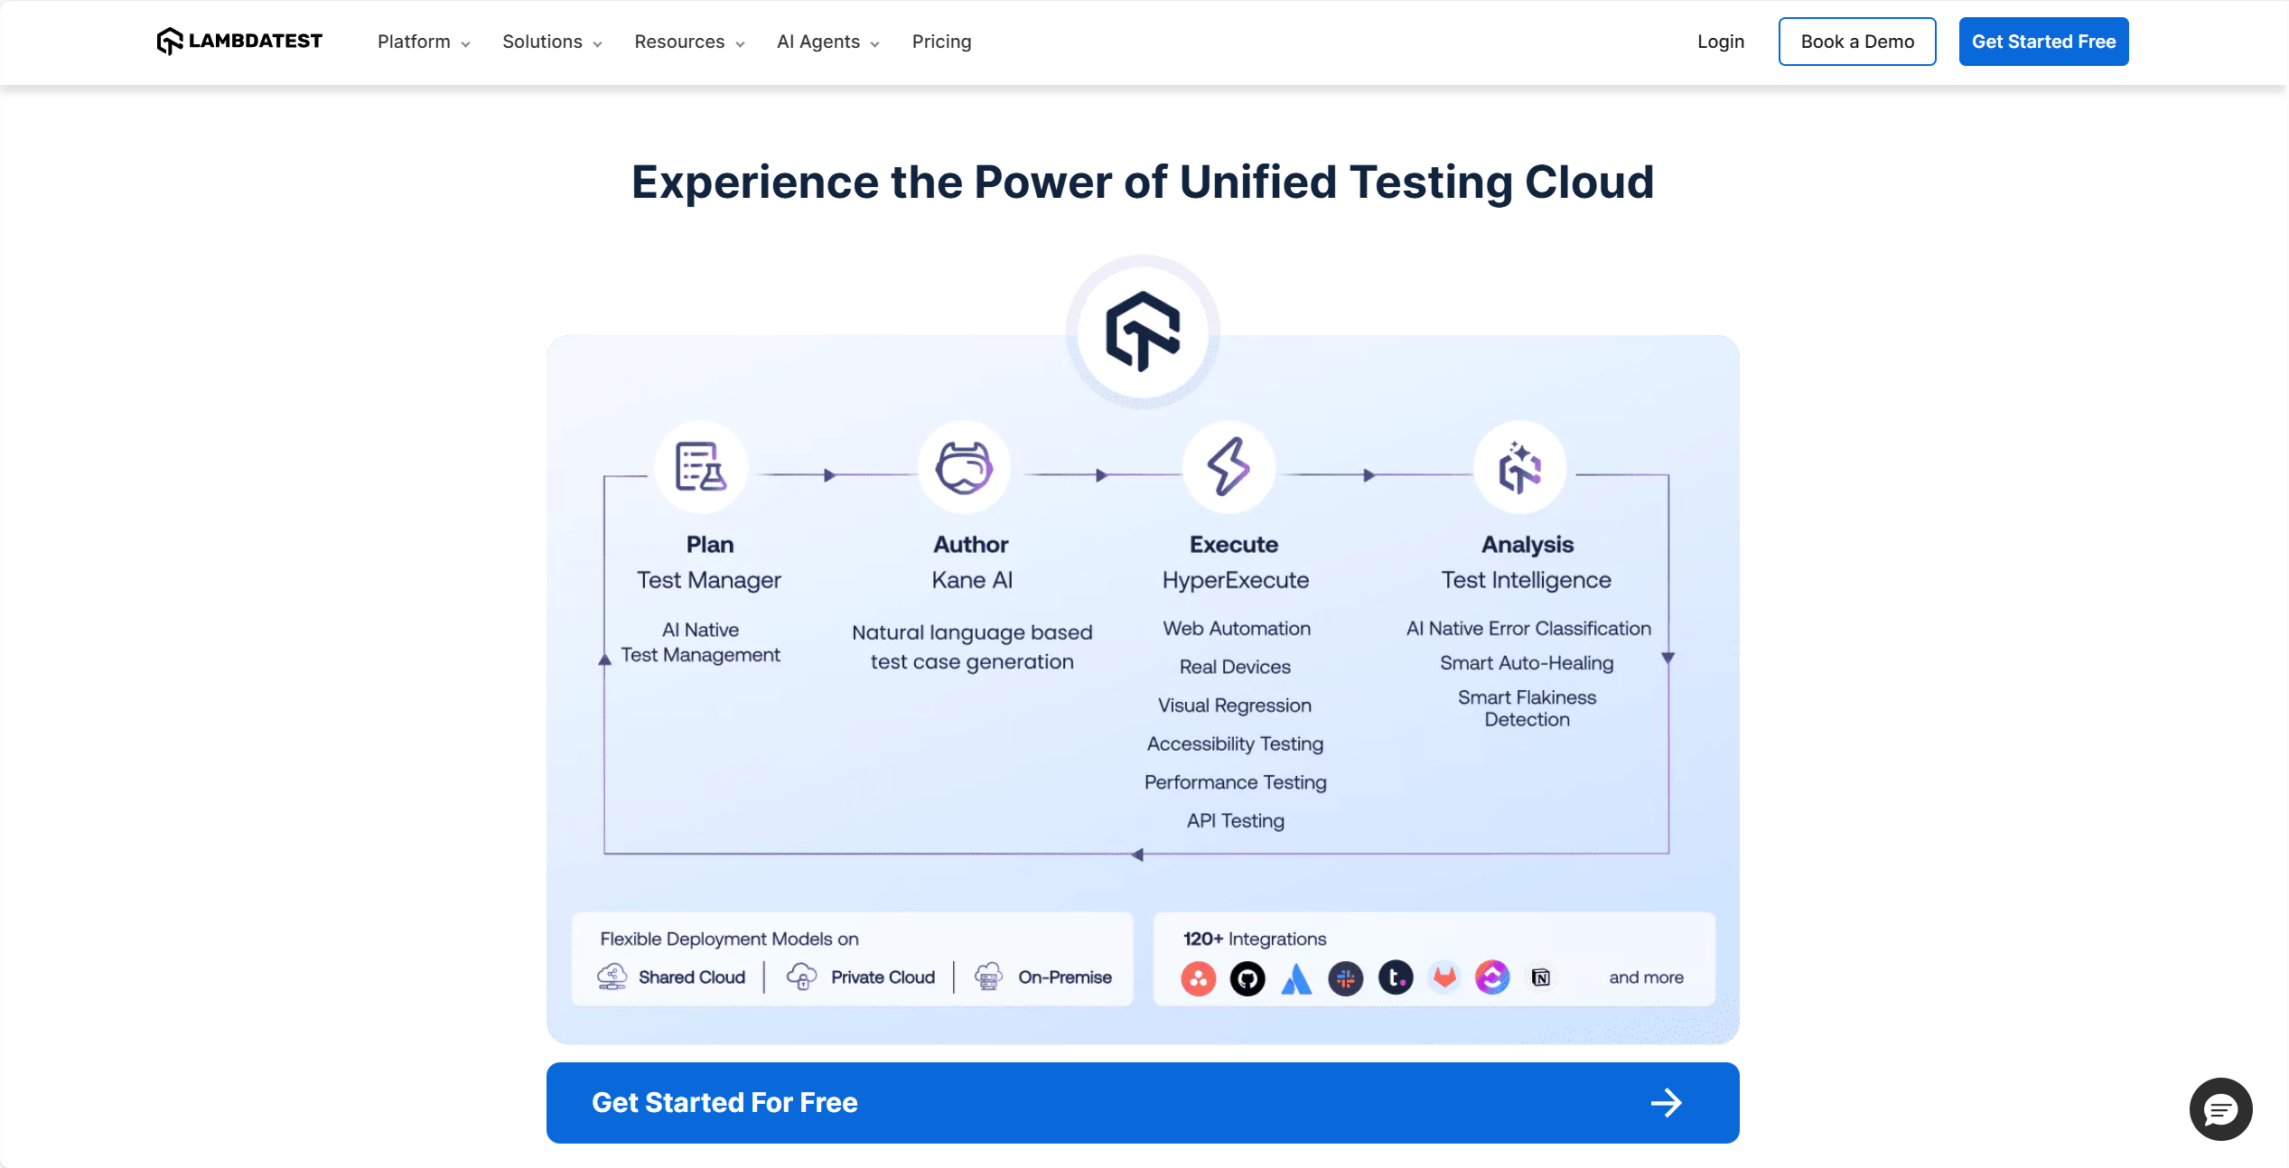Click the Teamwork 't.' integration icon
This screenshot has width=2289, height=1168.
[x=1396, y=977]
